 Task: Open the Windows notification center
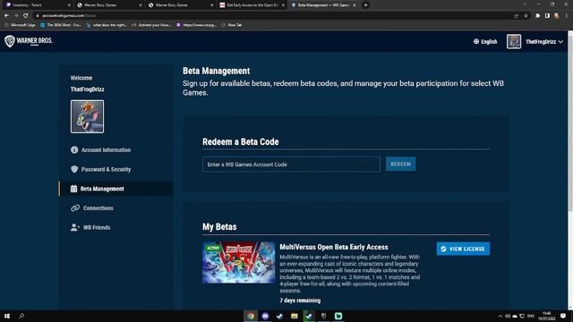click(563, 316)
